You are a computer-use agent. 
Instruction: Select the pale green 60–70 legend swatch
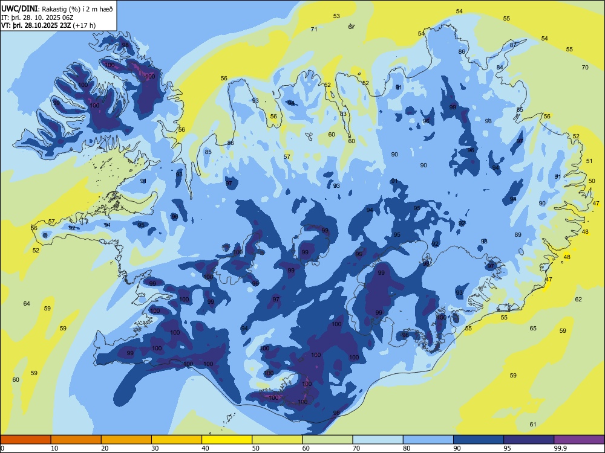[x=327, y=440]
